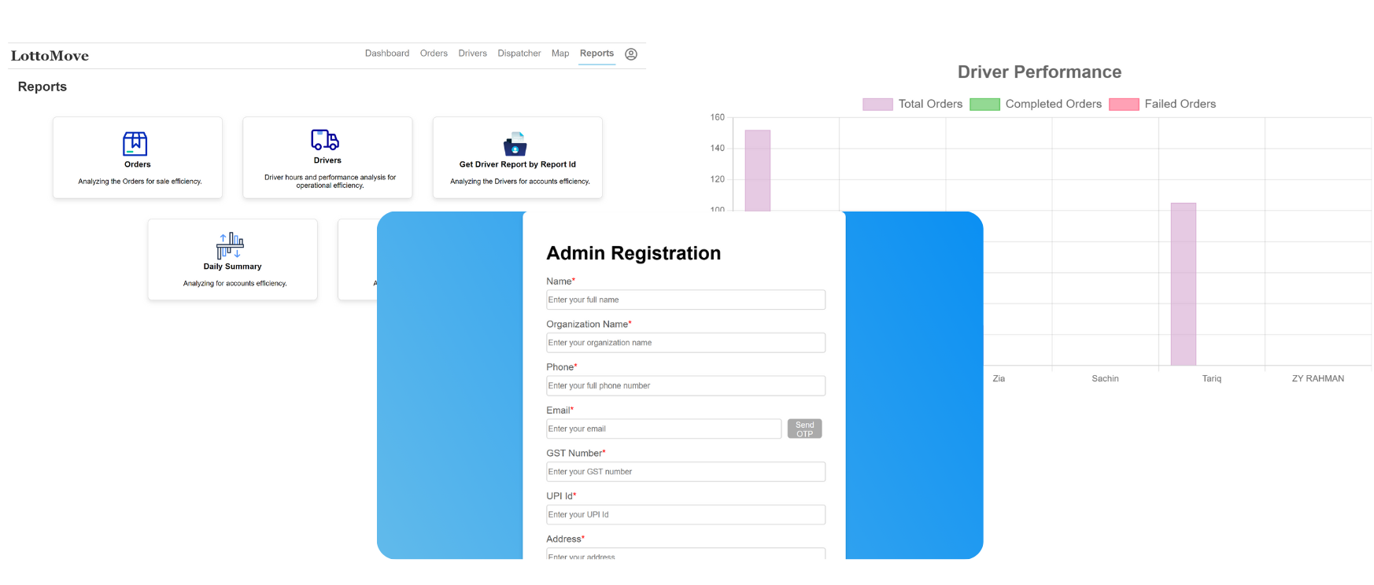Image resolution: width=1374 pixels, height=585 pixels.
Task: Click the LottoMove logo
Action: coord(50,56)
